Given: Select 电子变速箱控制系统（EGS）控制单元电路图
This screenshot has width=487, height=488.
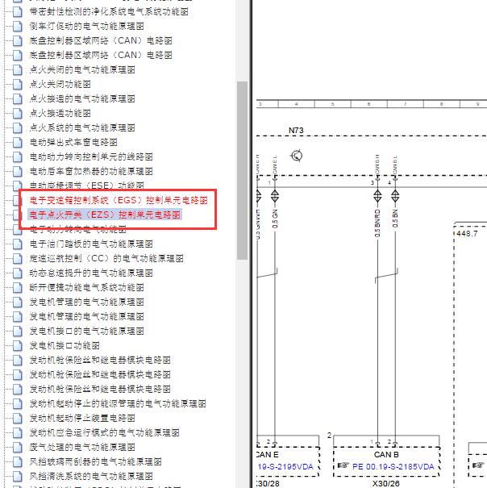Looking at the screenshot, I should pos(119,200).
